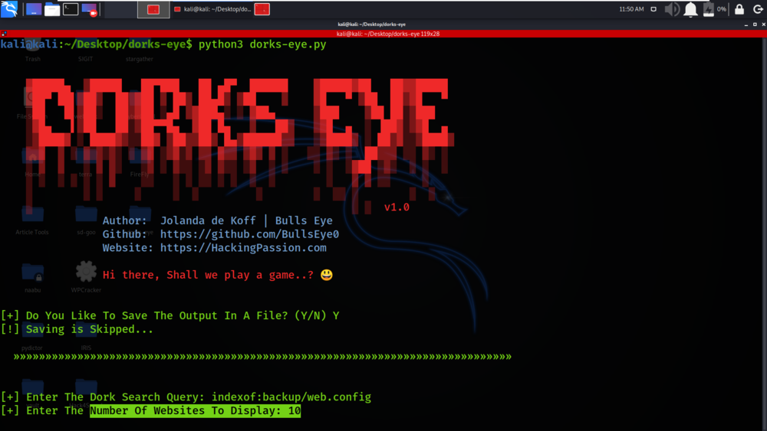This screenshot has height=431, width=767.
Task: Minimize the terminal window
Action: coord(746,24)
